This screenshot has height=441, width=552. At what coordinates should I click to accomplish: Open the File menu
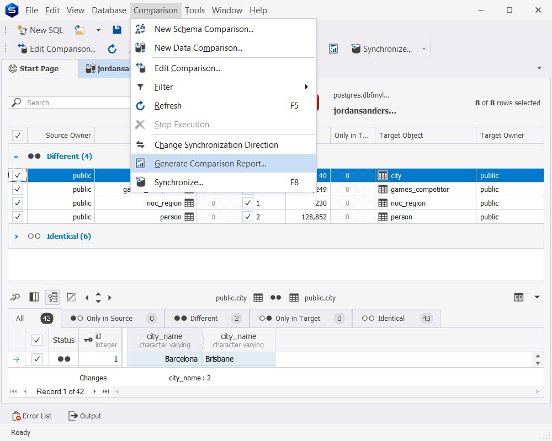point(31,10)
